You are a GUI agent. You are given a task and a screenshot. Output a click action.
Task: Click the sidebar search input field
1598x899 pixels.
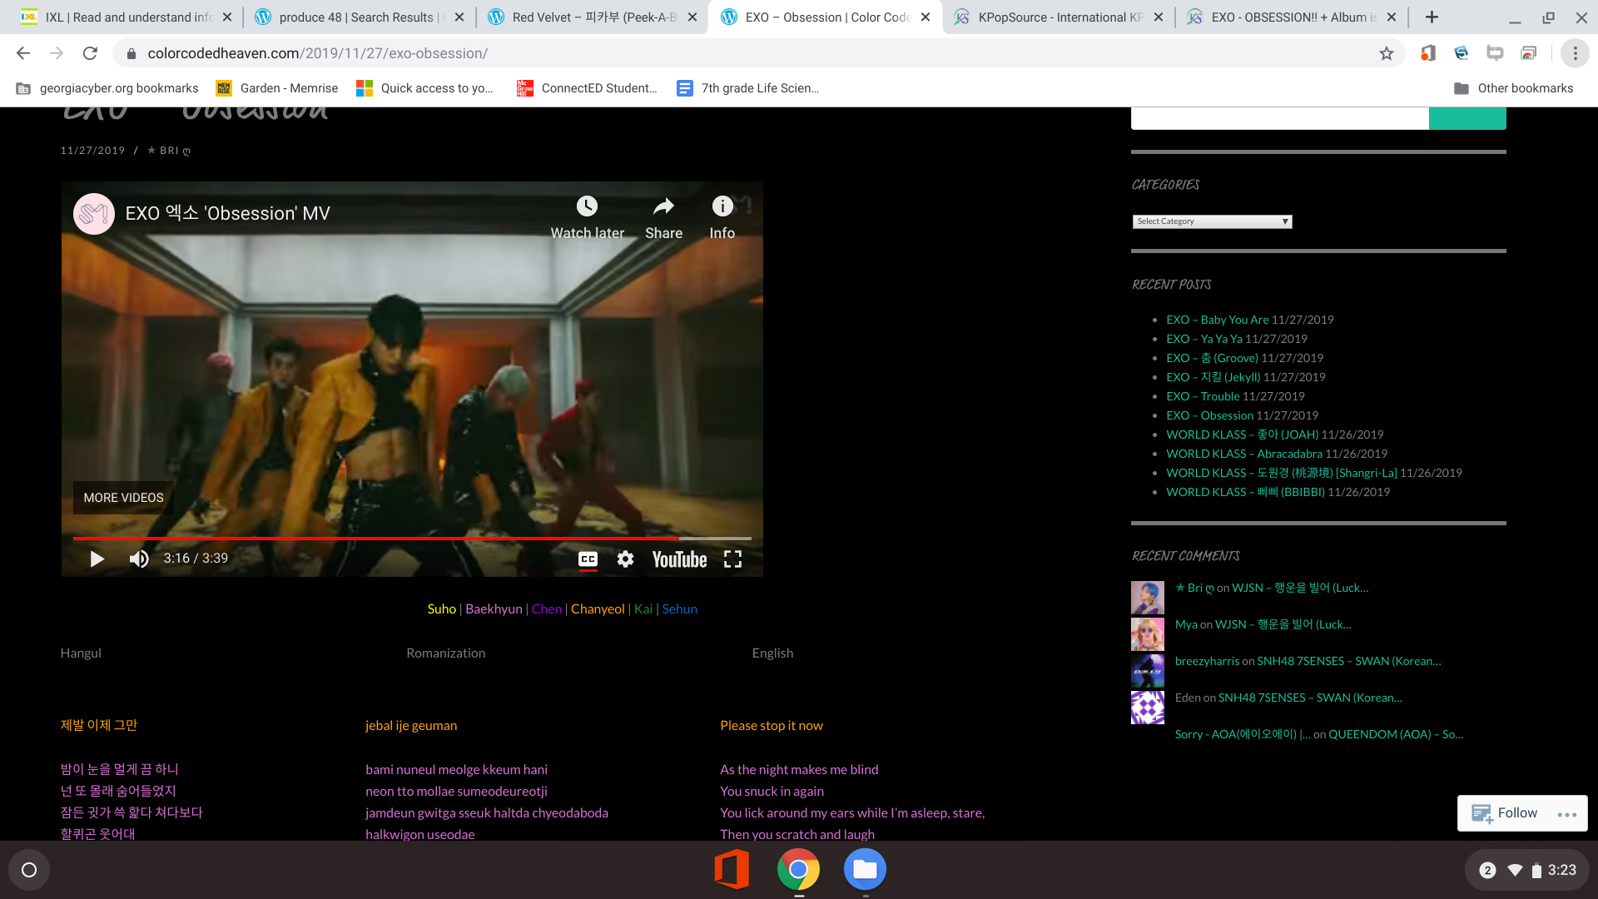pyautogui.click(x=1280, y=117)
